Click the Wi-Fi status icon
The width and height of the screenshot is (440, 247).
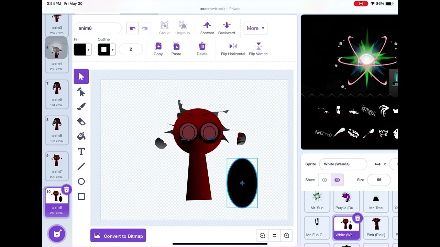tap(373, 3)
